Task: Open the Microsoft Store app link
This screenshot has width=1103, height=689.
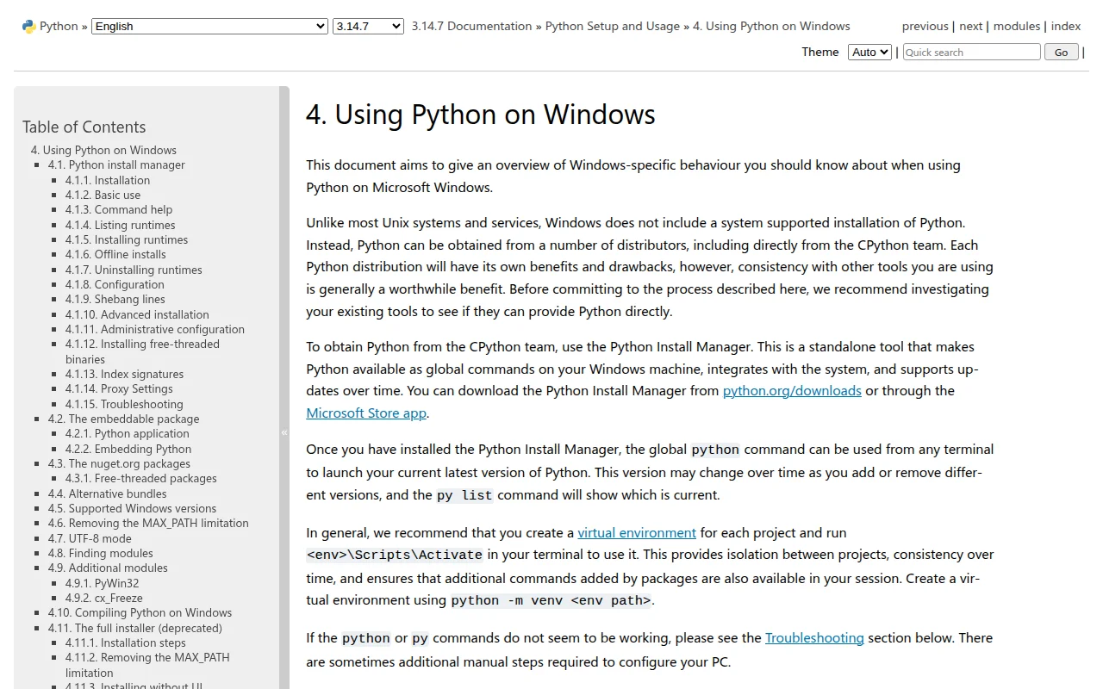Action: [366, 413]
